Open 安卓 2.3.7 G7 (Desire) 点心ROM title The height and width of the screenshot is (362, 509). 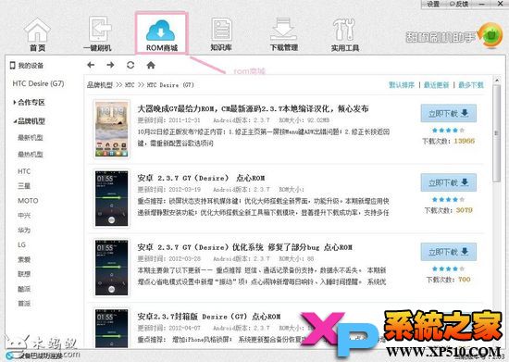(201, 178)
